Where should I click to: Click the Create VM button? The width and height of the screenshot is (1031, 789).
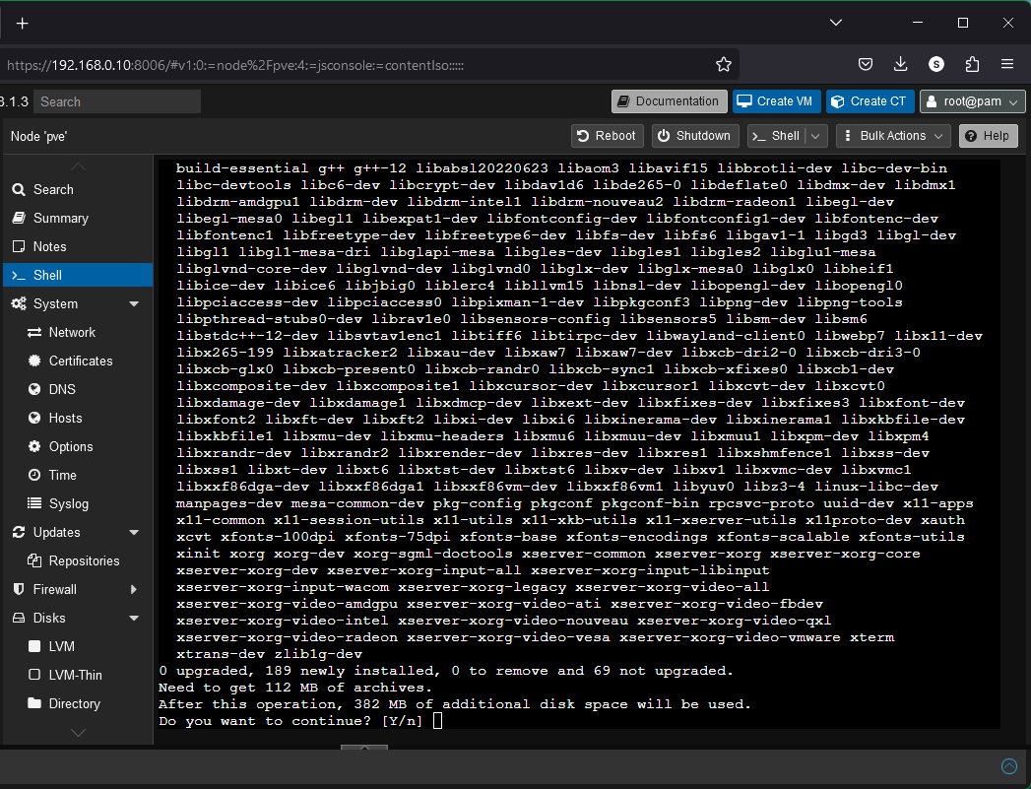click(777, 101)
